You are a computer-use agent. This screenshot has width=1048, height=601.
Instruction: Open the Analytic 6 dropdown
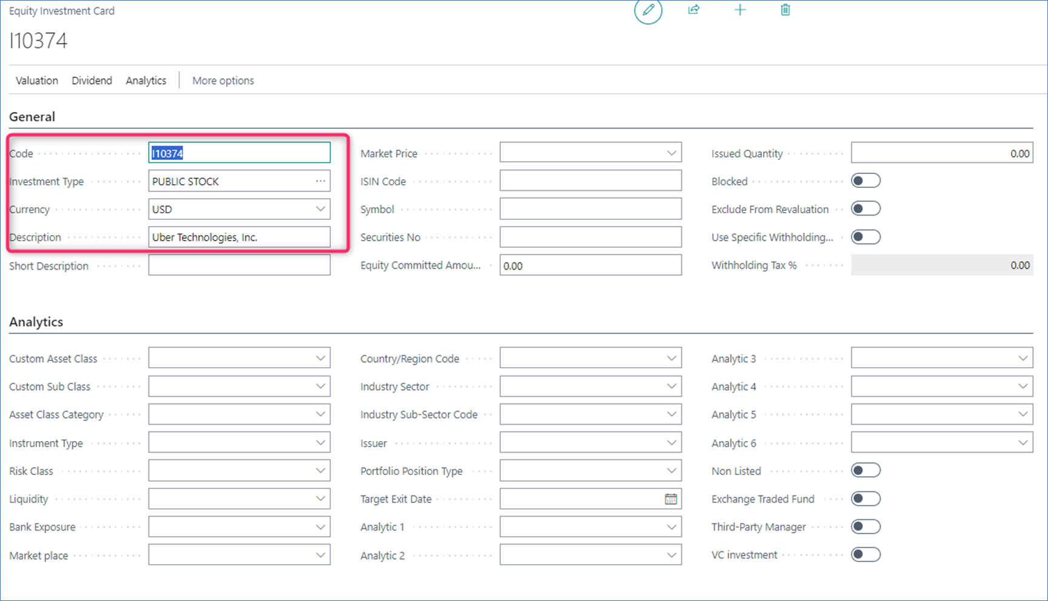(x=1023, y=443)
